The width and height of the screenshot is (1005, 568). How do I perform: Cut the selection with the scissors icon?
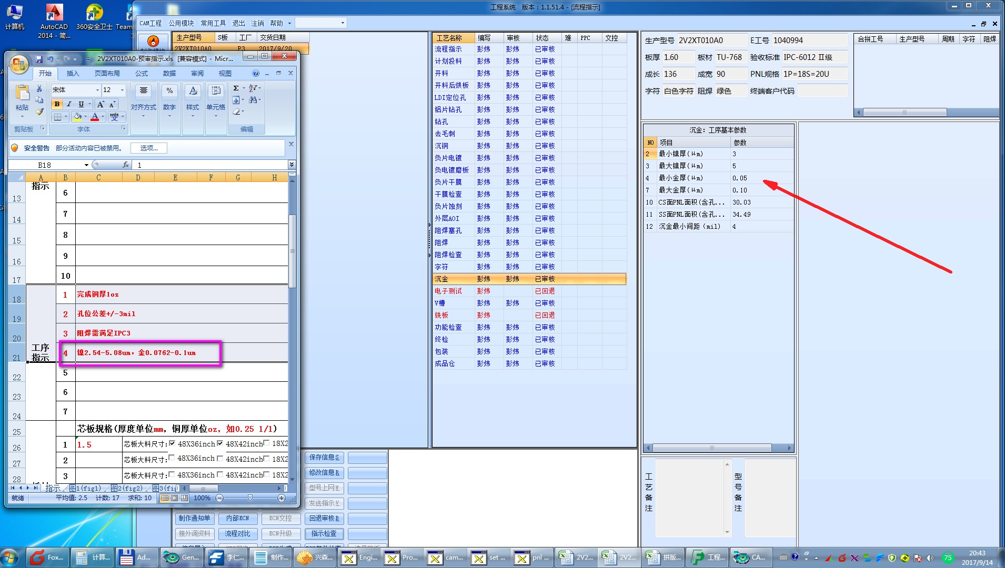pos(39,89)
